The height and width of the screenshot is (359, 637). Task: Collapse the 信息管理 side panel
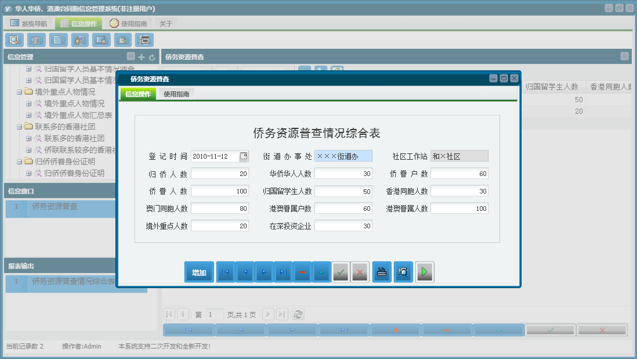pyautogui.click(x=131, y=57)
